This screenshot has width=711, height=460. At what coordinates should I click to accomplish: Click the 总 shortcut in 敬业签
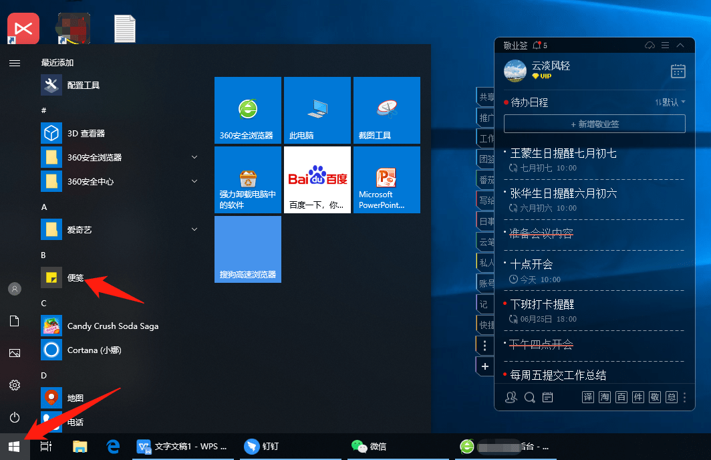tap(672, 397)
